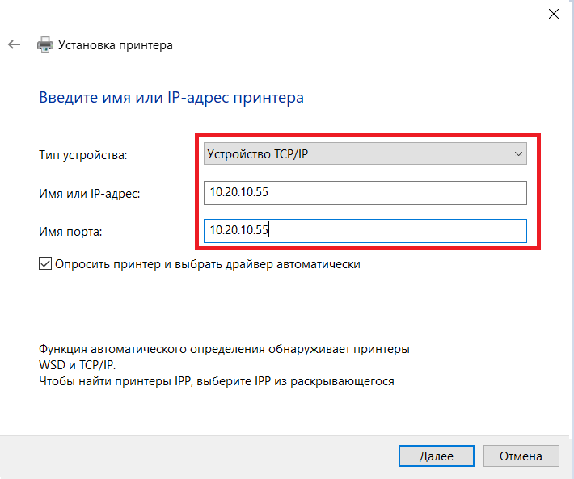Click the printer icon in the title

pyautogui.click(x=45, y=45)
